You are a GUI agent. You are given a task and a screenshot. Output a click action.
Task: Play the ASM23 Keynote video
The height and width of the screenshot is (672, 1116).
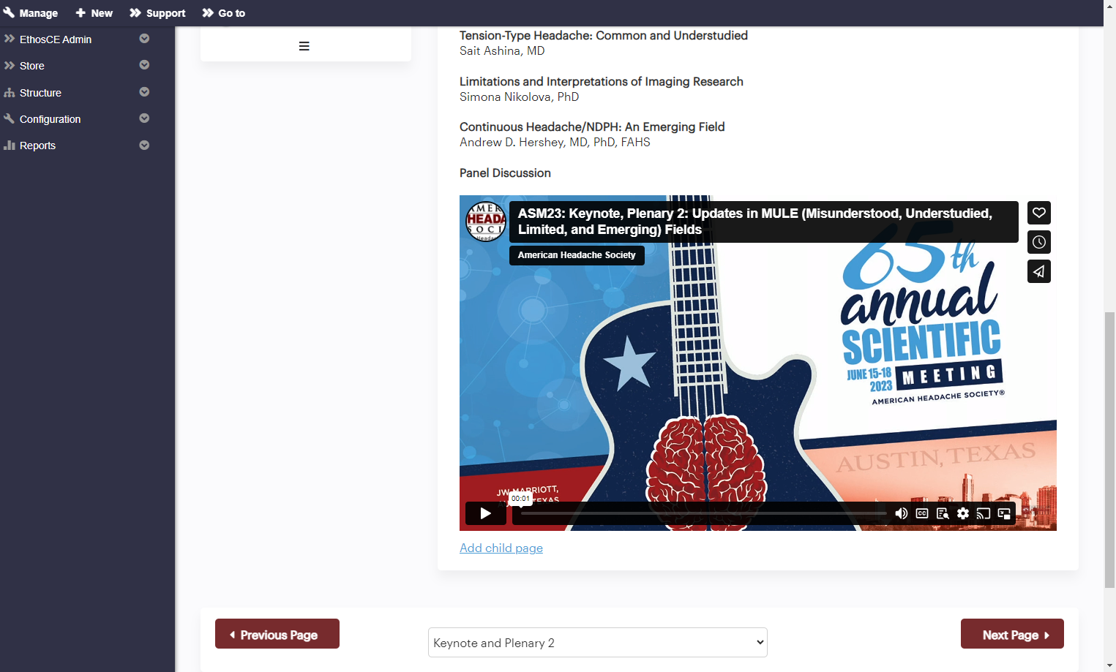(x=485, y=513)
